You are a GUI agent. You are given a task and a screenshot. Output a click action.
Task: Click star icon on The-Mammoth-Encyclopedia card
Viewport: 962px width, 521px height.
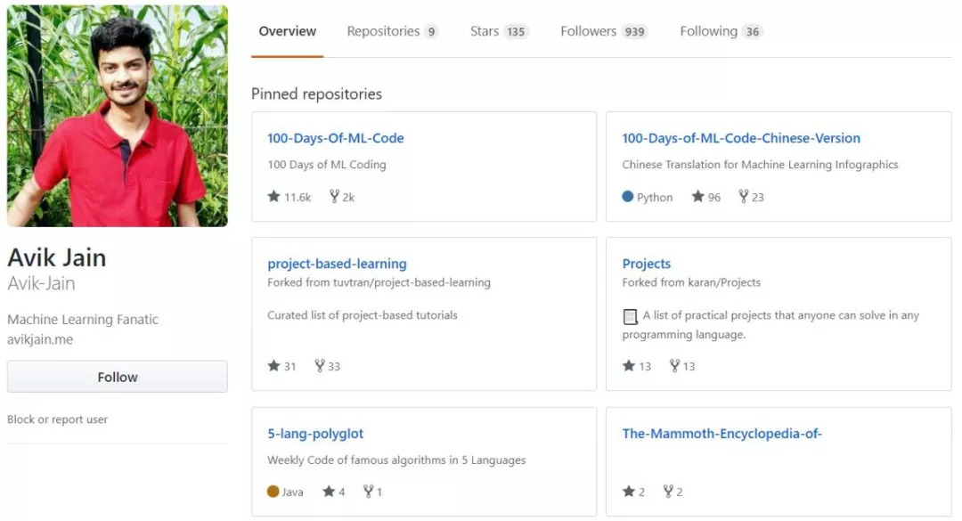pyautogui.click(x=629, y=491)
